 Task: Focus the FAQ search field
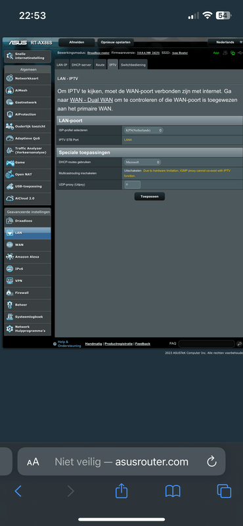[x=206, y=344]
